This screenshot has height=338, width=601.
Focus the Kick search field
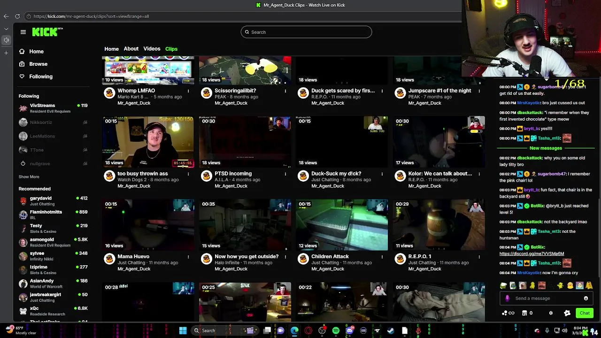coord(306,32)
